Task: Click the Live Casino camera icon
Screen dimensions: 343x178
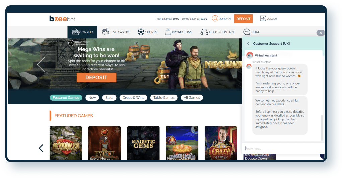Action: pos(106,32)
